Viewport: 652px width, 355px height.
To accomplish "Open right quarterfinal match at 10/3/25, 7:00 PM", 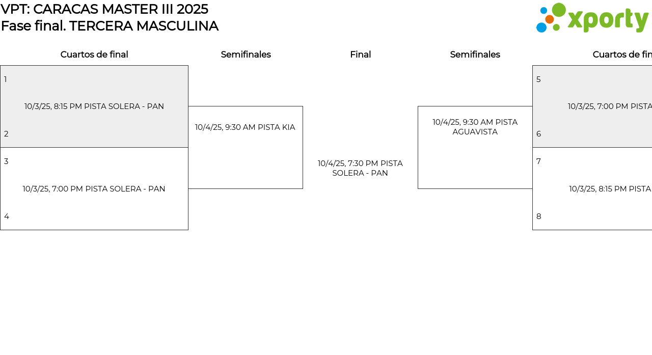I will 609,106.
